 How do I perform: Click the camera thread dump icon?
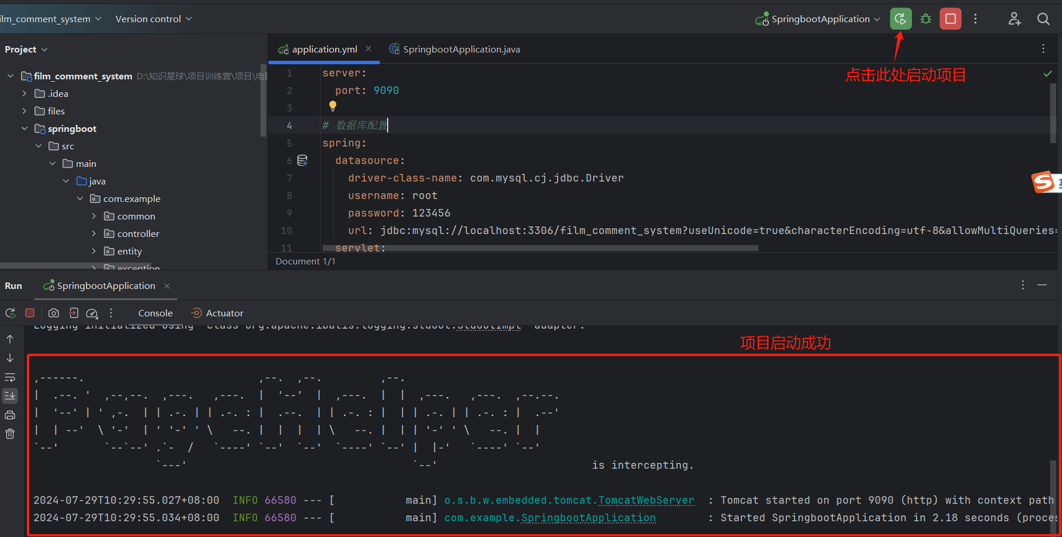[54, 313]
